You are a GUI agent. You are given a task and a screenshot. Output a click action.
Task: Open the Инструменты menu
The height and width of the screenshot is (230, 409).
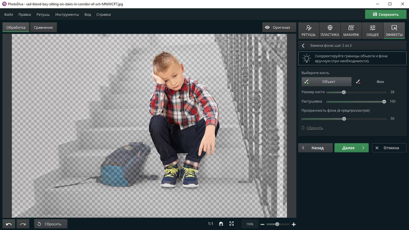coord(67,14)
